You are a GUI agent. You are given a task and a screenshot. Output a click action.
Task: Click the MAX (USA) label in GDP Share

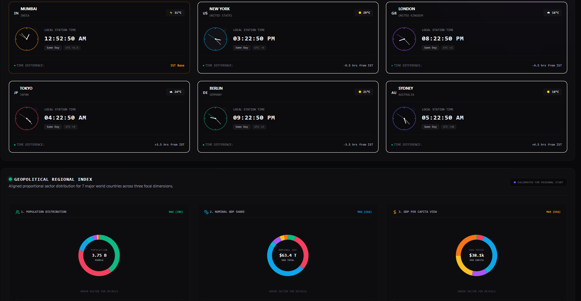[364, 212]
